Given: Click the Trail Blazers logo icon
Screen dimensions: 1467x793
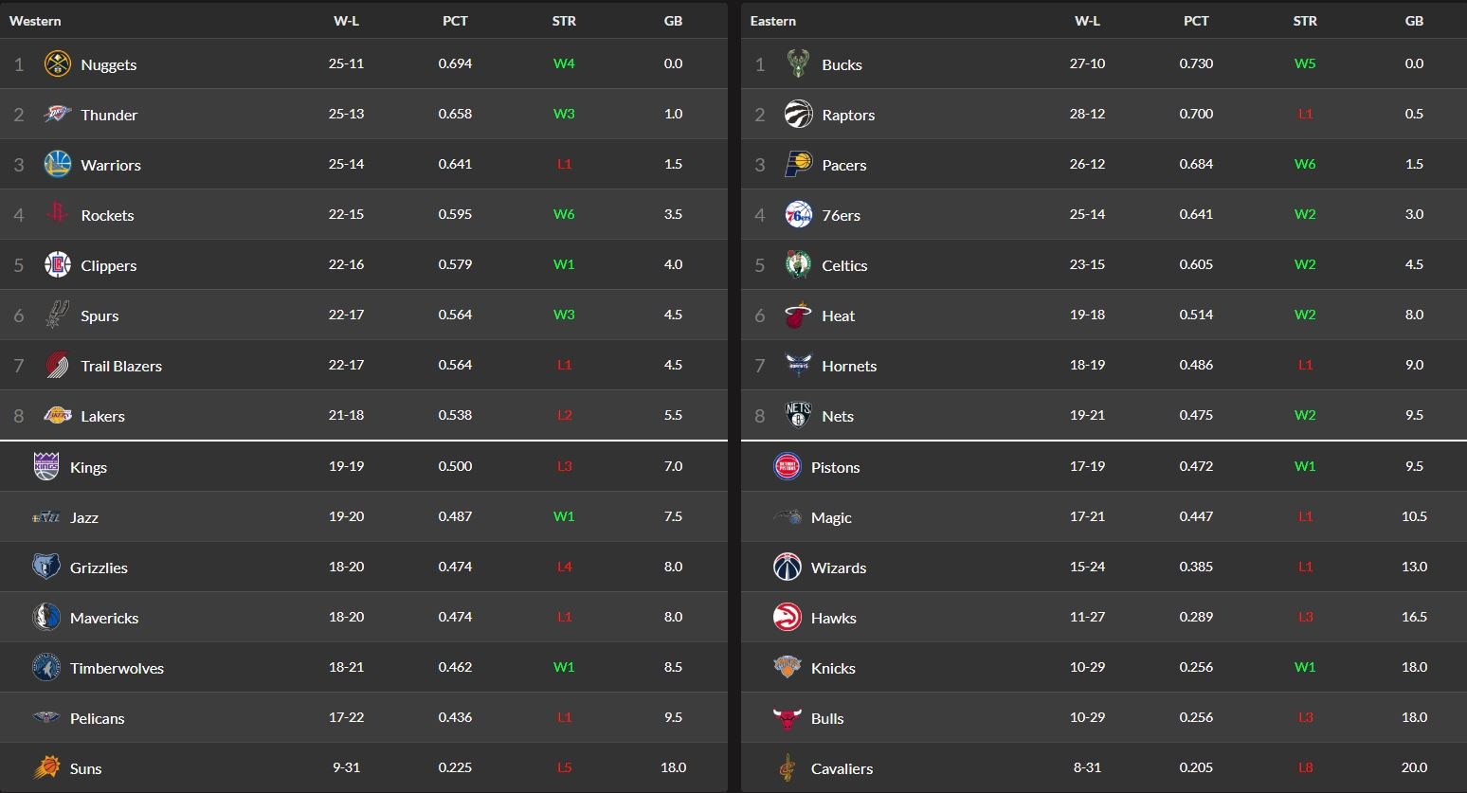Looking at the screenshot, I should (58, 366).
